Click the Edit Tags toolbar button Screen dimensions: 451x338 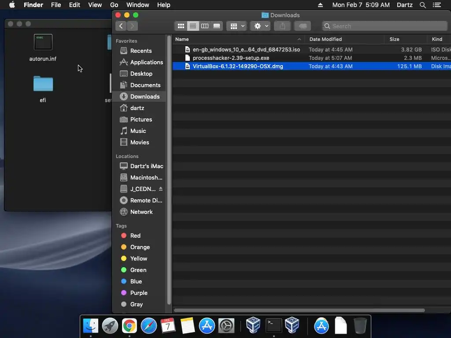click(302, 26)
